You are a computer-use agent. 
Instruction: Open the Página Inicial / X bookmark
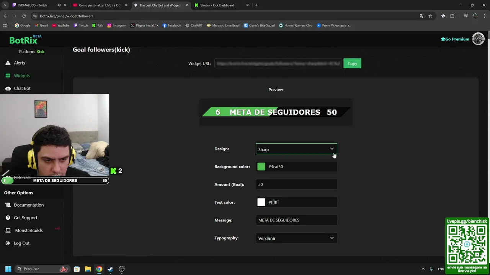(144, 26)
